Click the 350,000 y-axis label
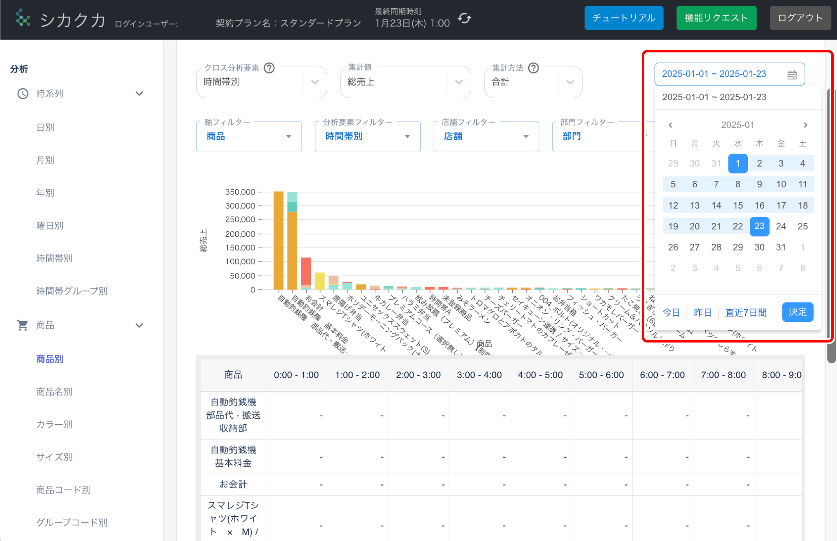This screenshot has height=541, width=837. tap(240, 192)
